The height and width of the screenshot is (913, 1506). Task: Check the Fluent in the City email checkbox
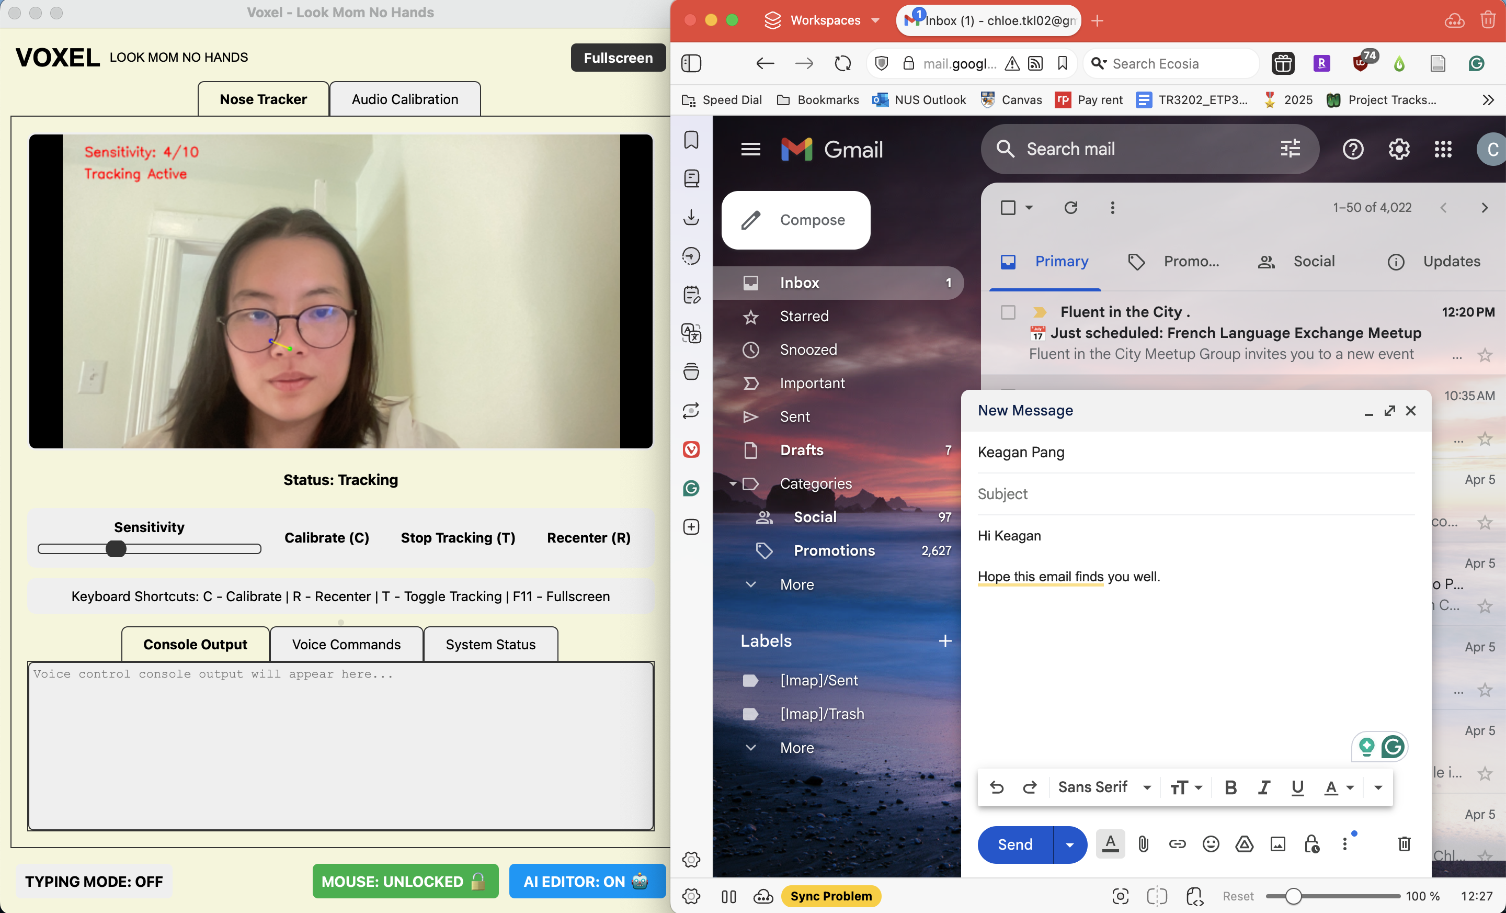coord(1008,312)
